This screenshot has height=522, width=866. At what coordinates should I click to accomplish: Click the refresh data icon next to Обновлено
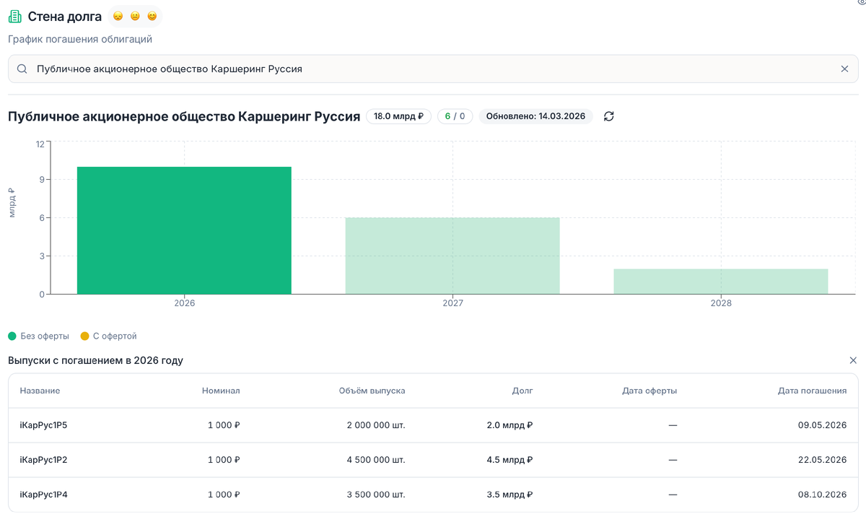[608, 116]
